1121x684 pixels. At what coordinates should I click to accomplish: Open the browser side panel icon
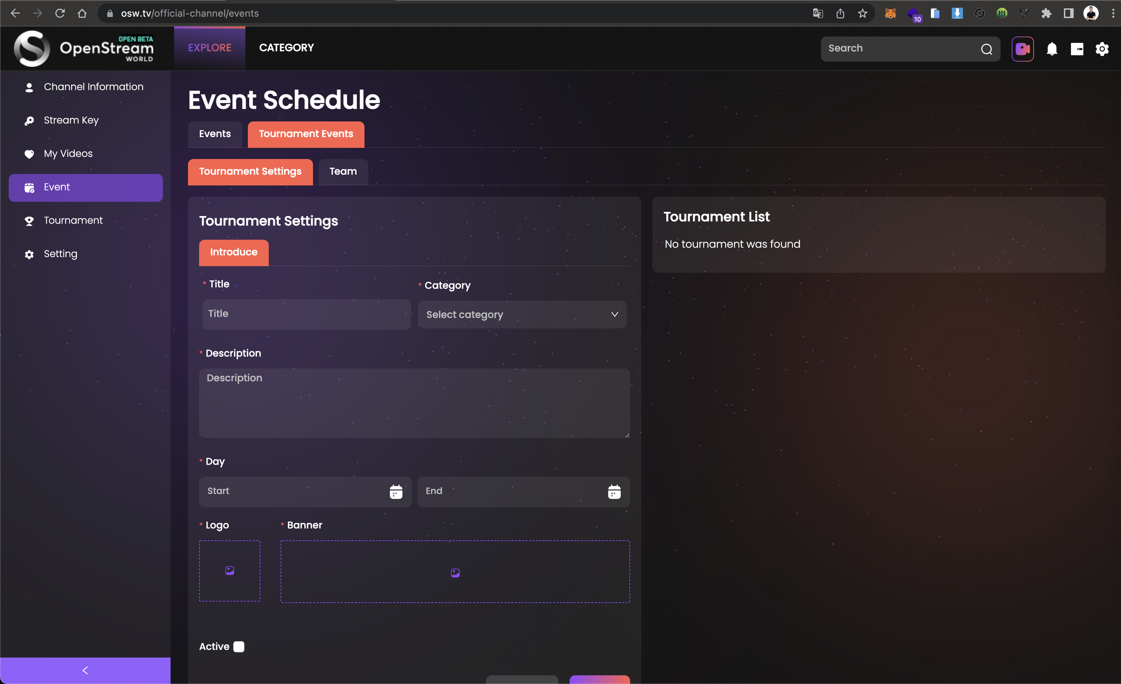pos(1069,13)
